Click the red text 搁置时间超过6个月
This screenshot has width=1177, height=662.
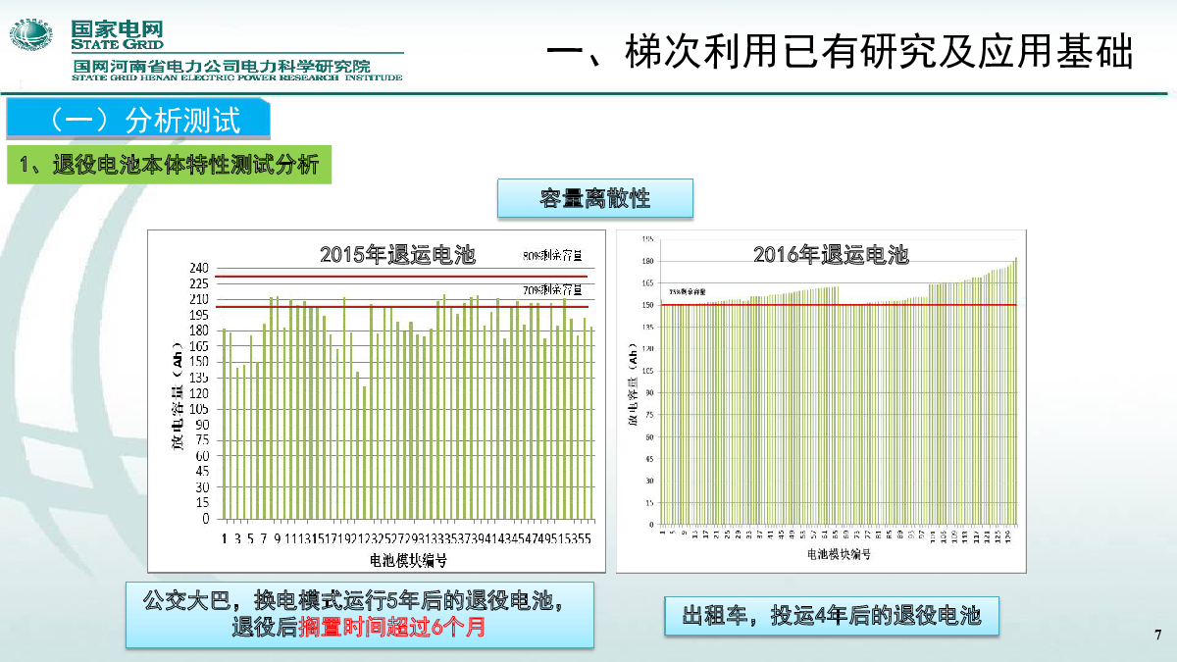point(391,628)
